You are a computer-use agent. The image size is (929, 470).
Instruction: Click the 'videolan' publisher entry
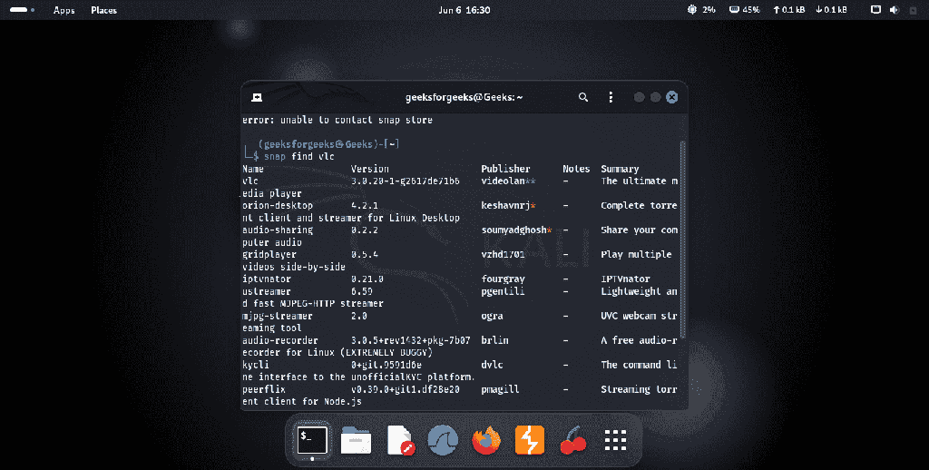point(503,181)
